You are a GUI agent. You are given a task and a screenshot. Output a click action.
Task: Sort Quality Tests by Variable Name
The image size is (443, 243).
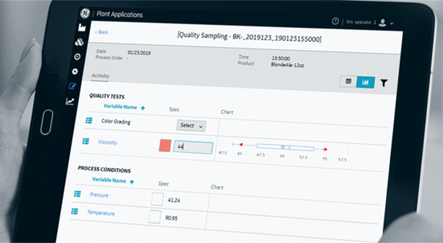pos(120,106)
